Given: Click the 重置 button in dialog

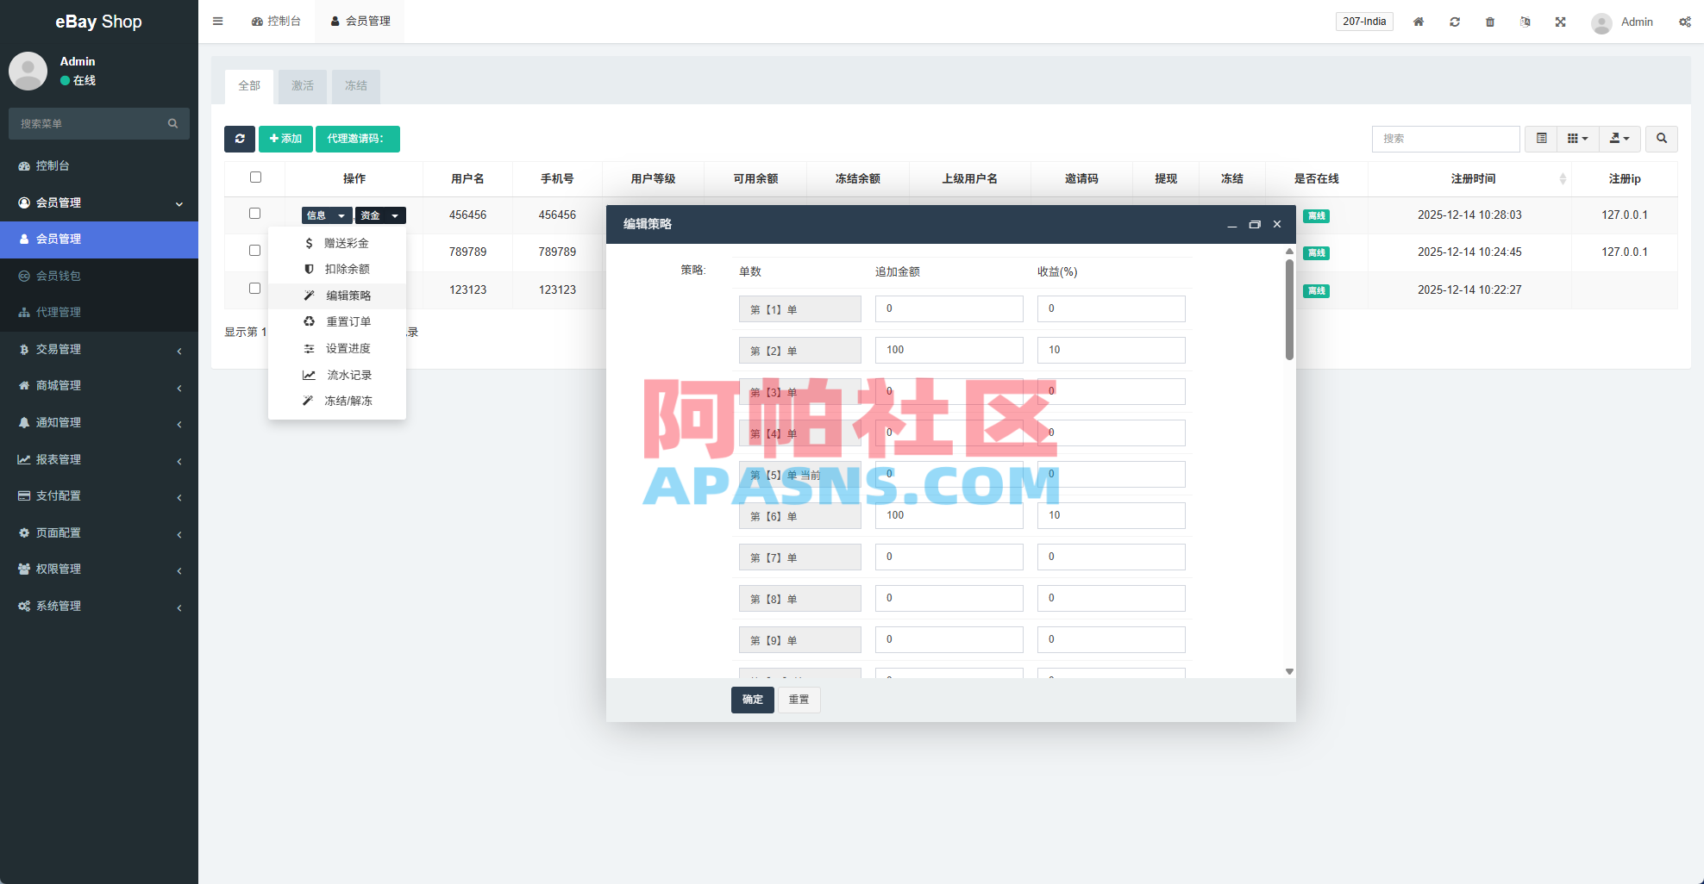Looking at the screenshot, I should click(799, 700).
